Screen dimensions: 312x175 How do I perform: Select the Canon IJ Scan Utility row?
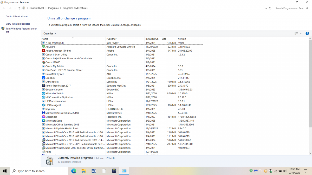point(122,54)
